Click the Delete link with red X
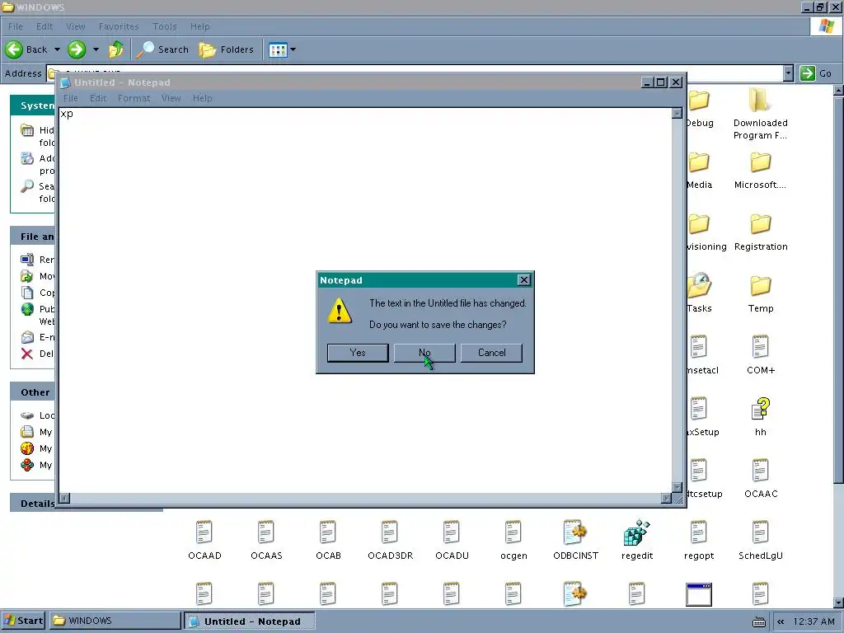This screenshot has width=844, height=633. [36, 354]
